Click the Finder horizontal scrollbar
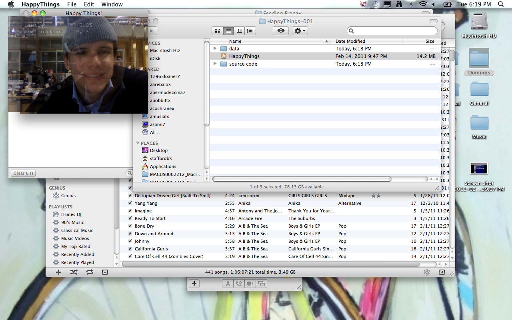Screen dimensions: 512x320 pos(302,179)
